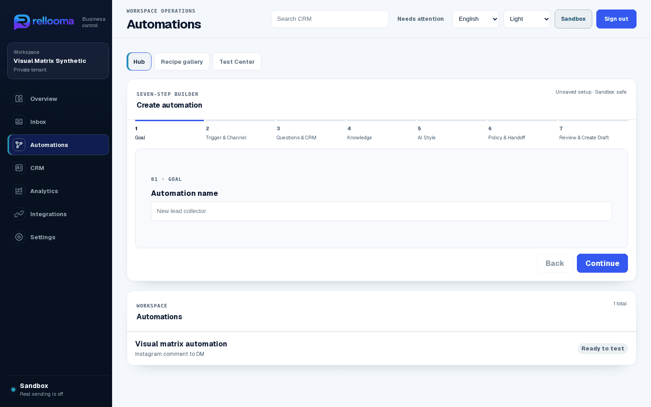Switch to the Recipe gallery tab
The height and width of the screenshot is (407, 651).
(182, 62)
